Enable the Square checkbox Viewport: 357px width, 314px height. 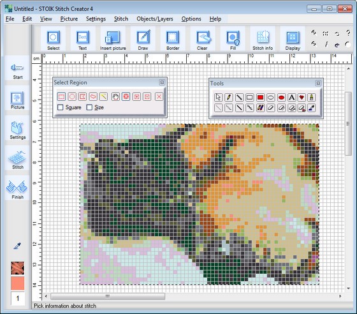pyautogui.click(x=60, y=107)
